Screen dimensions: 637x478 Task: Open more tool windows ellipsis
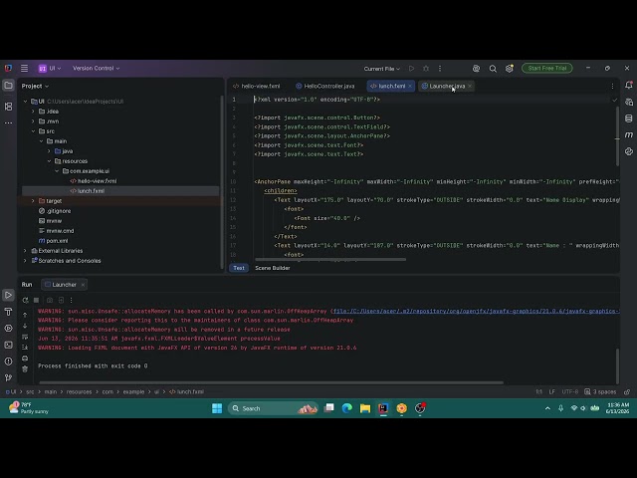[8, 122]
